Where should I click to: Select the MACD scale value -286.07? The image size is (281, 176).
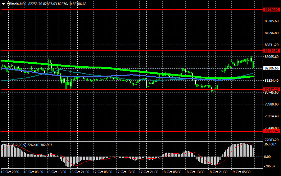click(270, 166)
